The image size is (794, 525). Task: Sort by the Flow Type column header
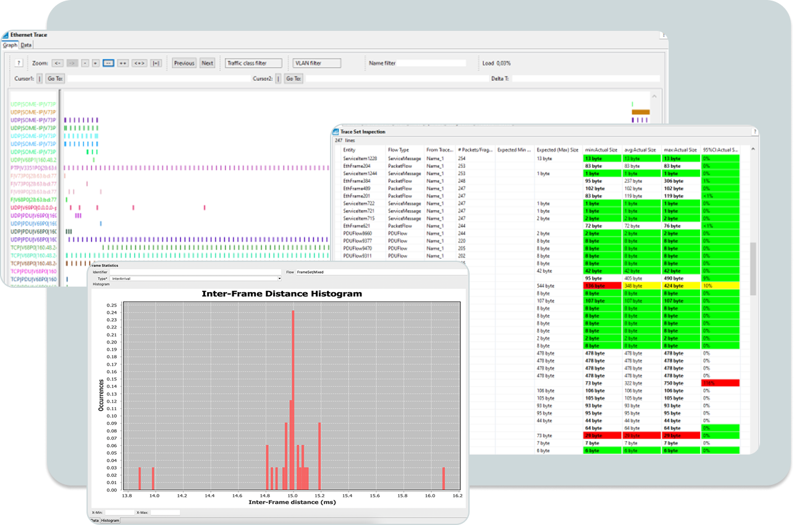pyautogui.click(x=398, y=149)
